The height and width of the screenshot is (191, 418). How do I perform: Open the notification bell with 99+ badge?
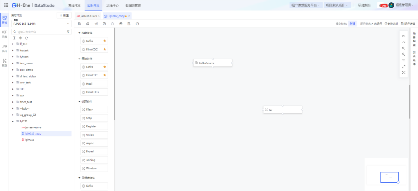(x=382, y=5)
